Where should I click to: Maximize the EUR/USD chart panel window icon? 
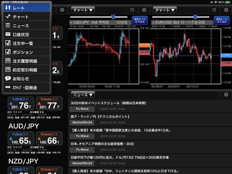coord(214,10)
